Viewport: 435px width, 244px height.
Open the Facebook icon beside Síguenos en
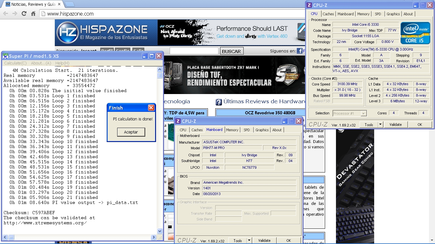pyautogui.click(x=300, y=51)
